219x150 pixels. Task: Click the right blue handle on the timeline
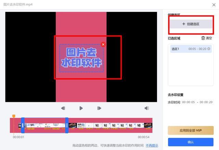click(67, 125)
